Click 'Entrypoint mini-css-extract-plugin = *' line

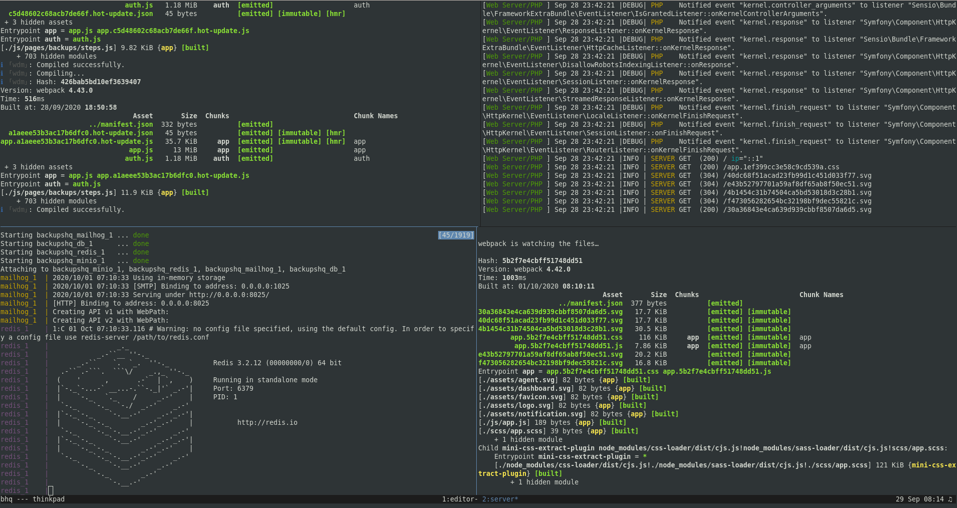571,456
